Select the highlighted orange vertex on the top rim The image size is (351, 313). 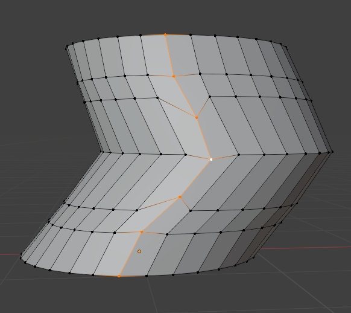[165, 34]
